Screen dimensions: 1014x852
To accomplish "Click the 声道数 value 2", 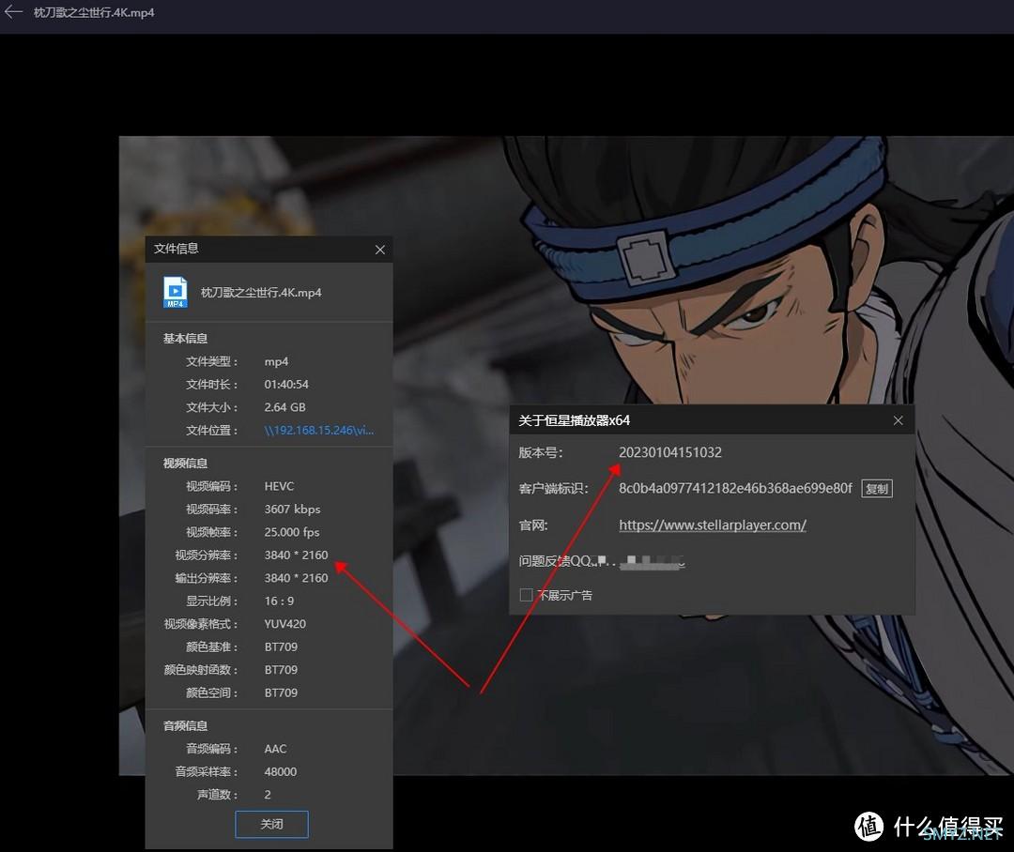I will point(268,795).
